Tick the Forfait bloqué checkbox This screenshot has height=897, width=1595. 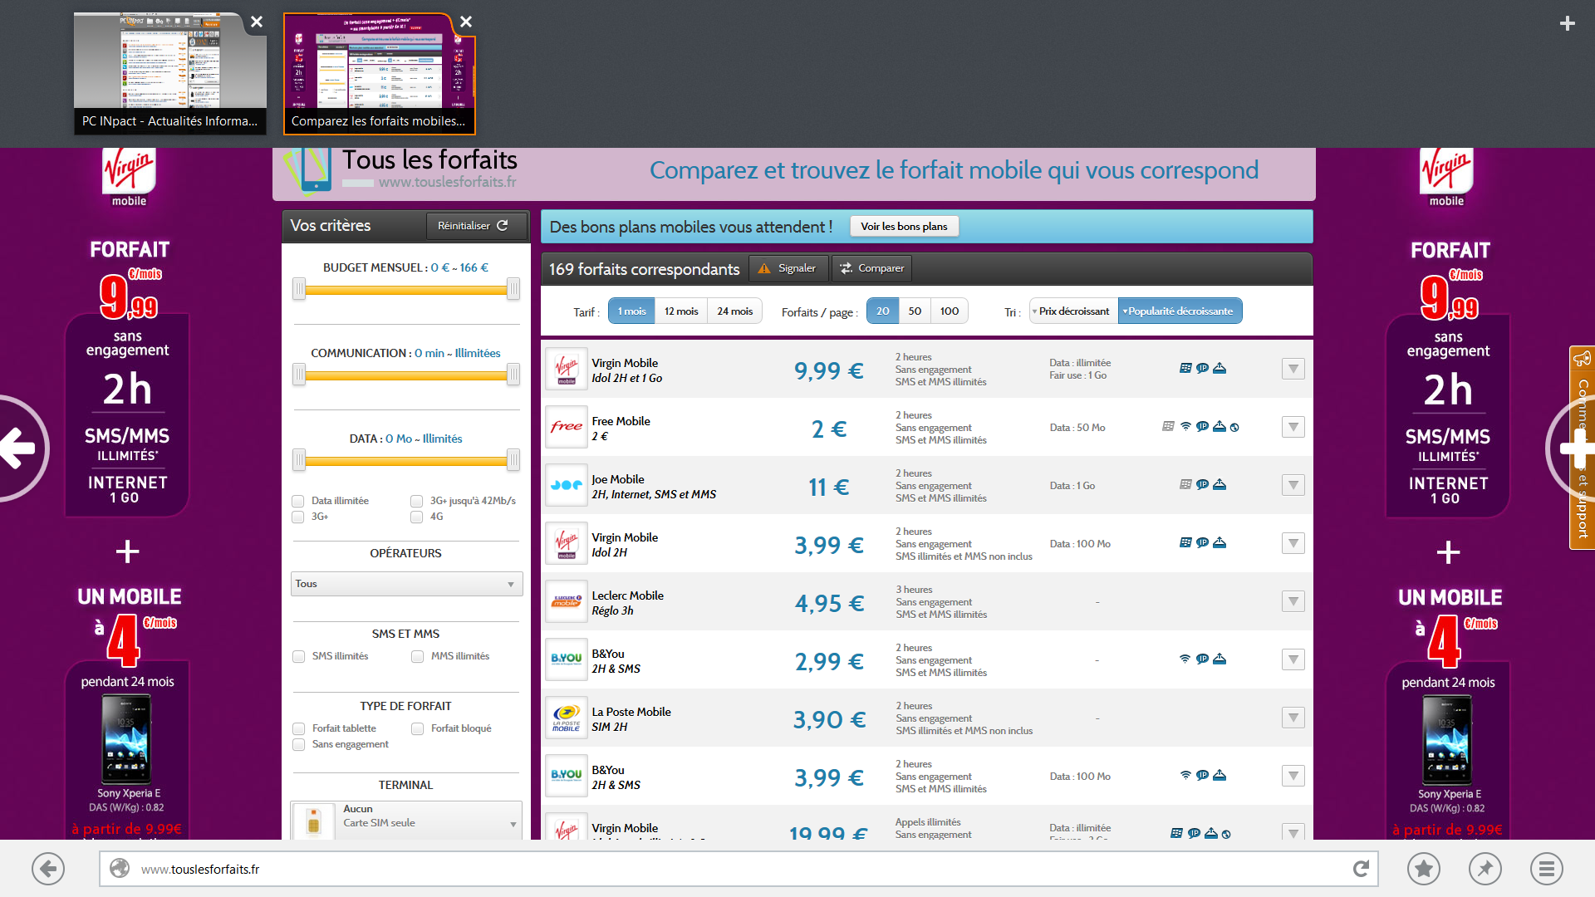tap(418, 728)
